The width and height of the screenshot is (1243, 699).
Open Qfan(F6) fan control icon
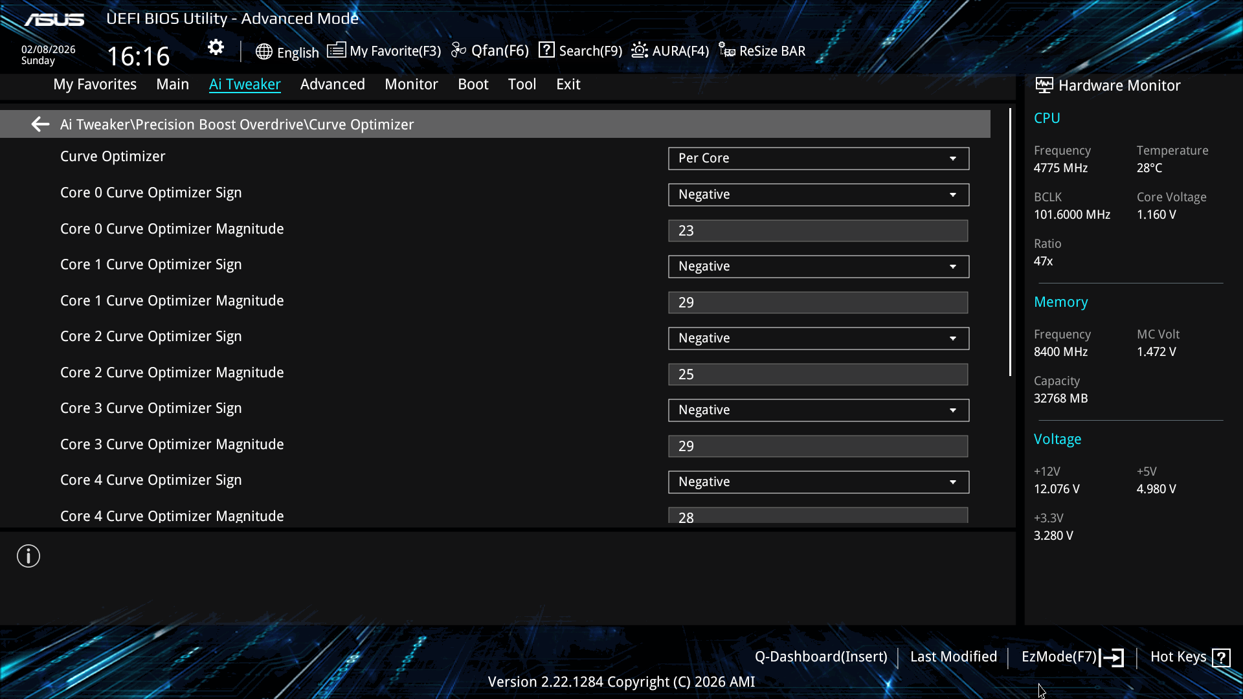458,50
